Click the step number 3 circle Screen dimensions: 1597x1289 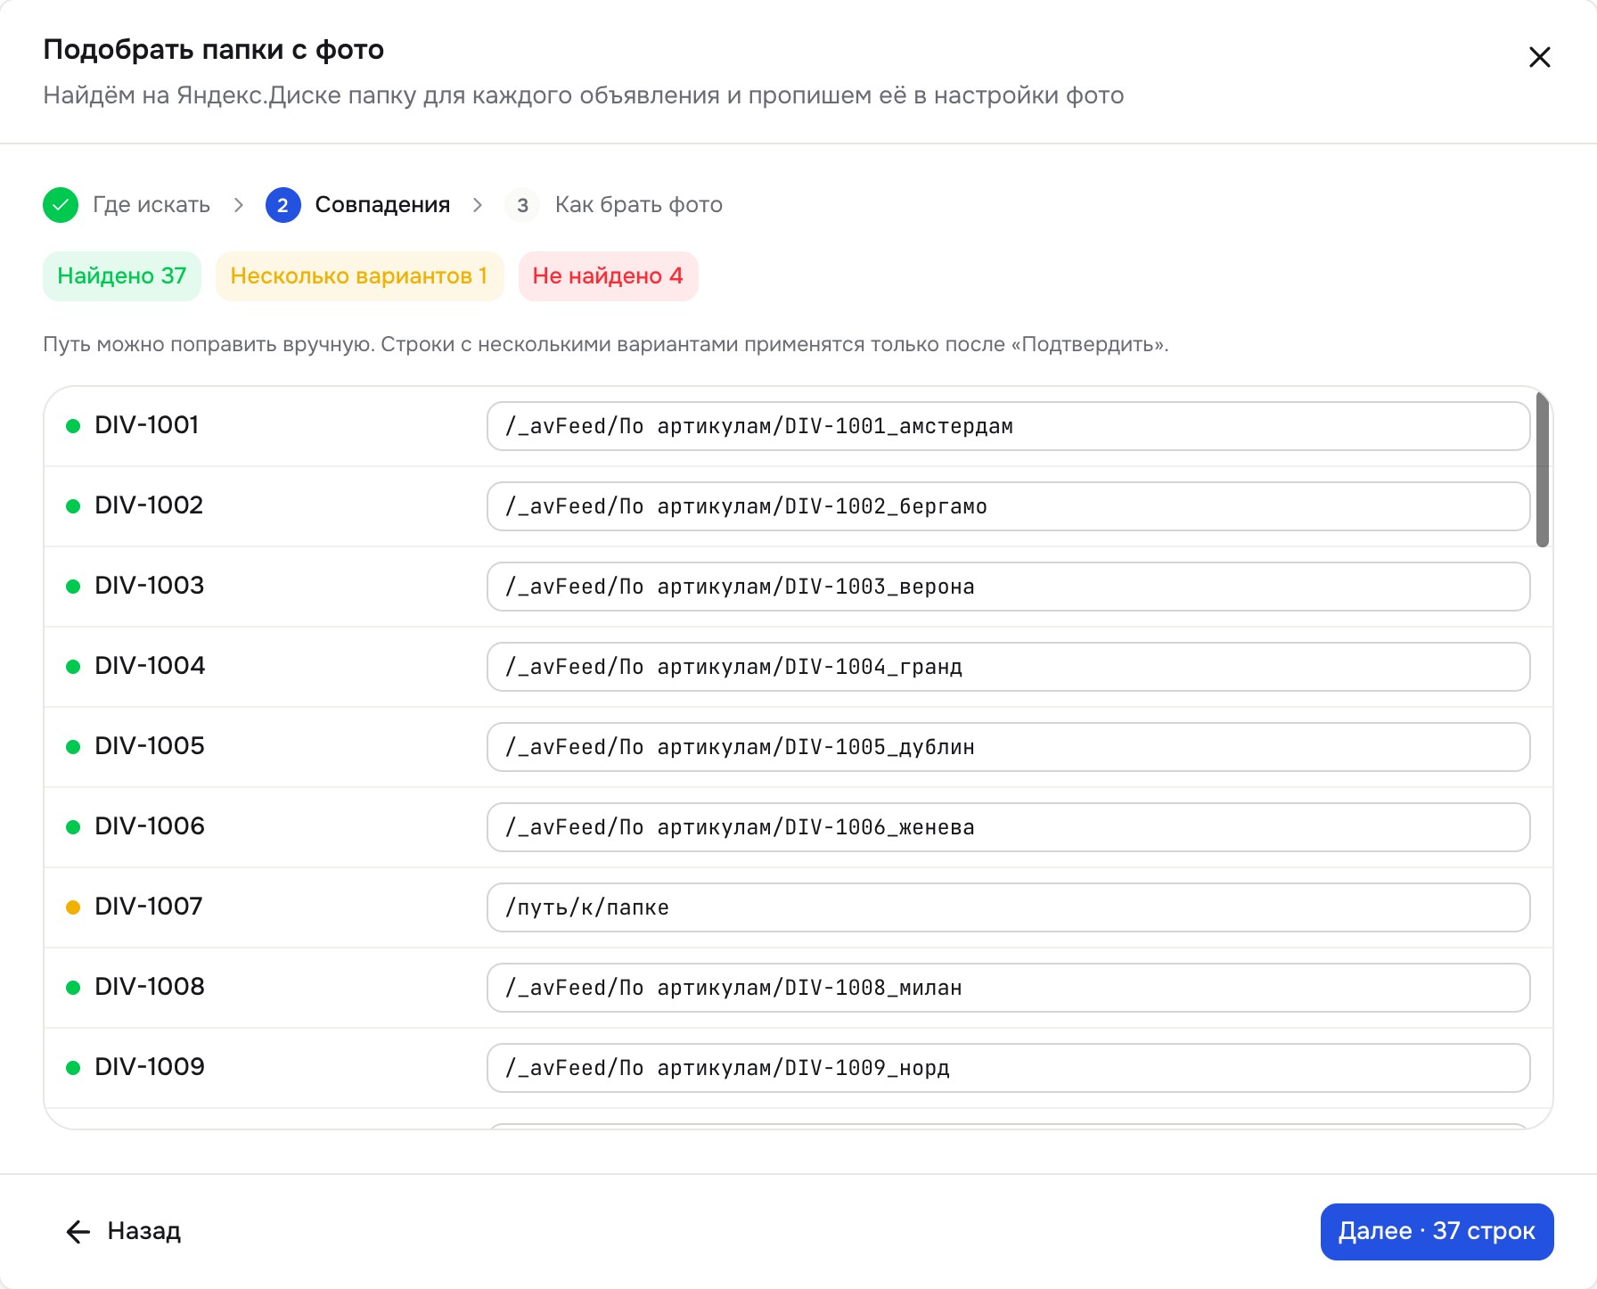(522, 205)
